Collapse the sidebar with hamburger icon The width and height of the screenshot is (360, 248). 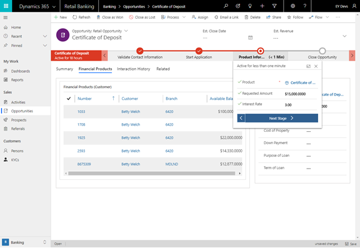click(6, 17)
